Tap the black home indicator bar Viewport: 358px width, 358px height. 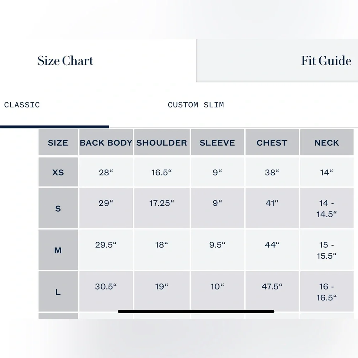(x=196, y=311)
